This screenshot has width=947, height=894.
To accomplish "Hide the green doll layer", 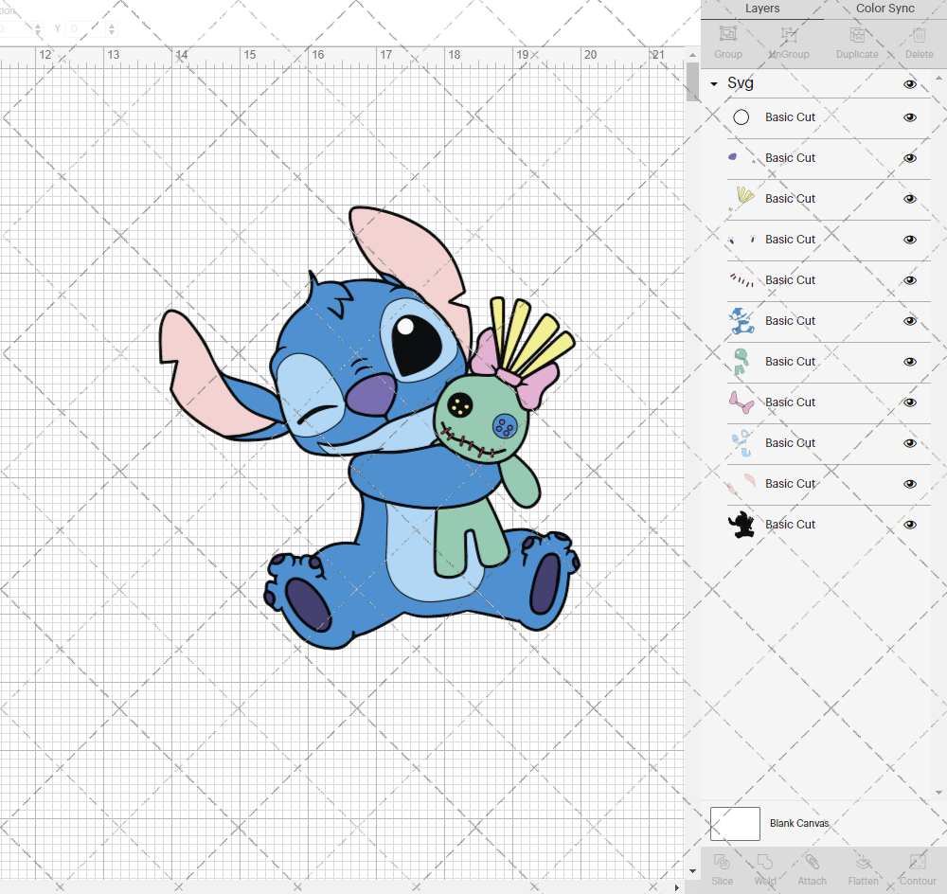I will (909, 362).
